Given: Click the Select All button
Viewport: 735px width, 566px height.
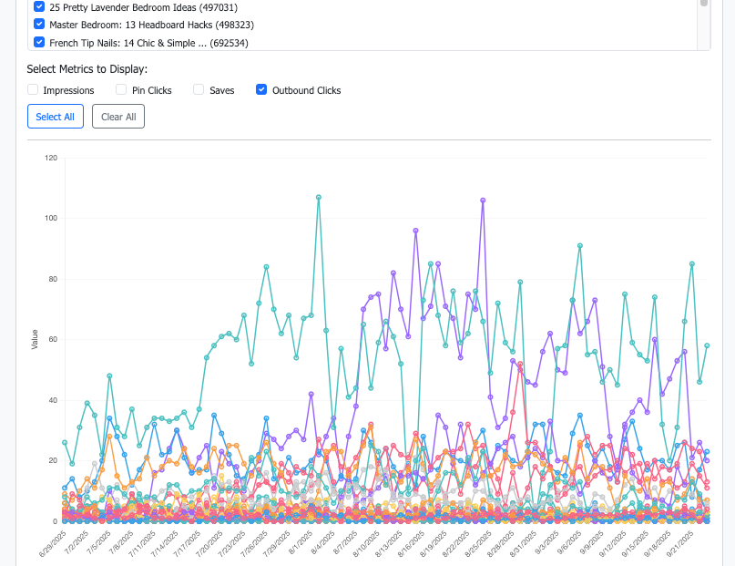Looking at the screenshot, I should (x=55, y=116).
